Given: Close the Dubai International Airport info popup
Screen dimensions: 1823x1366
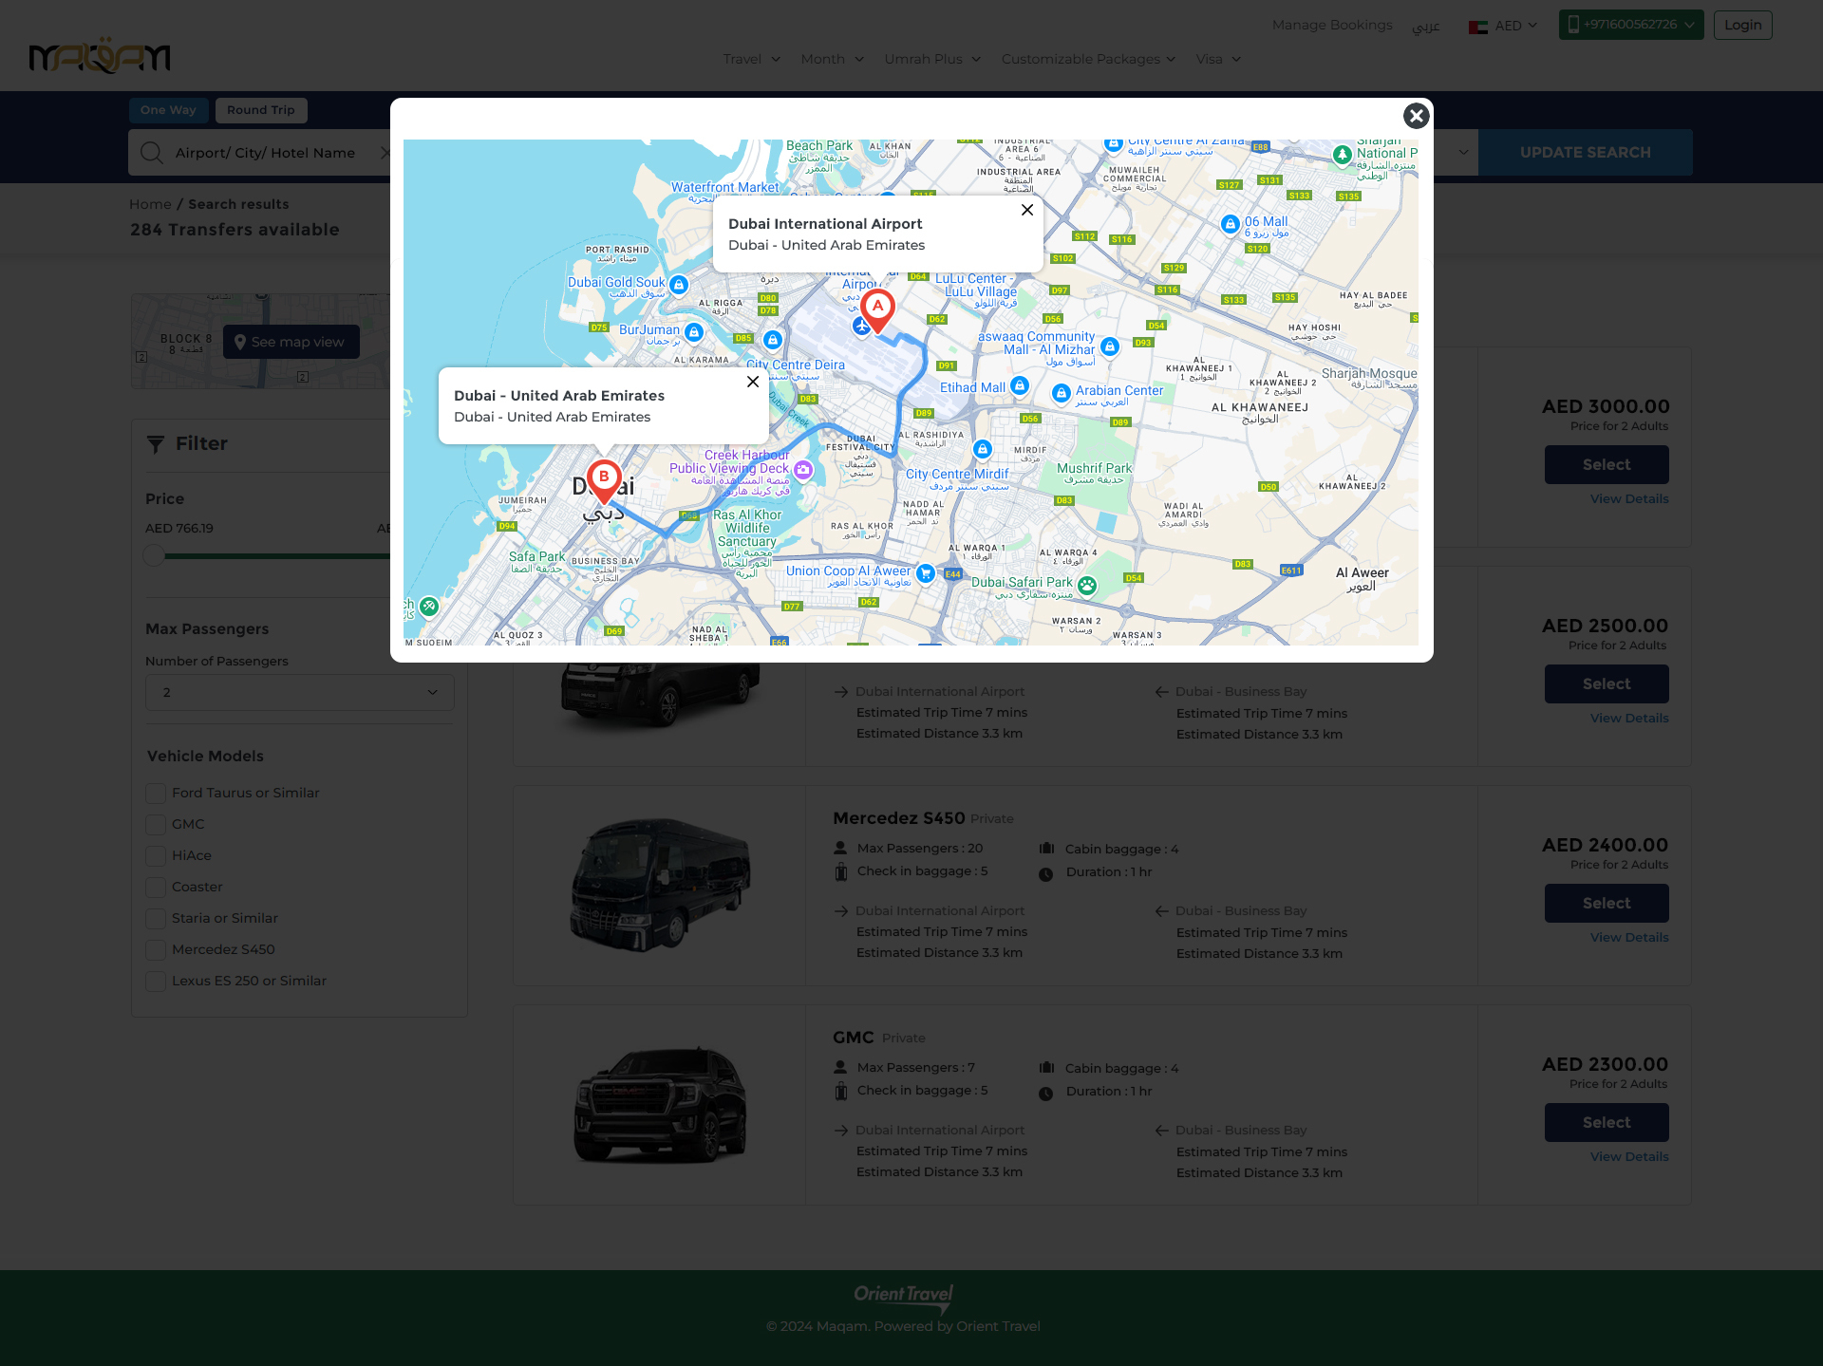Looking at the screenshot, I should (1026, 210).
